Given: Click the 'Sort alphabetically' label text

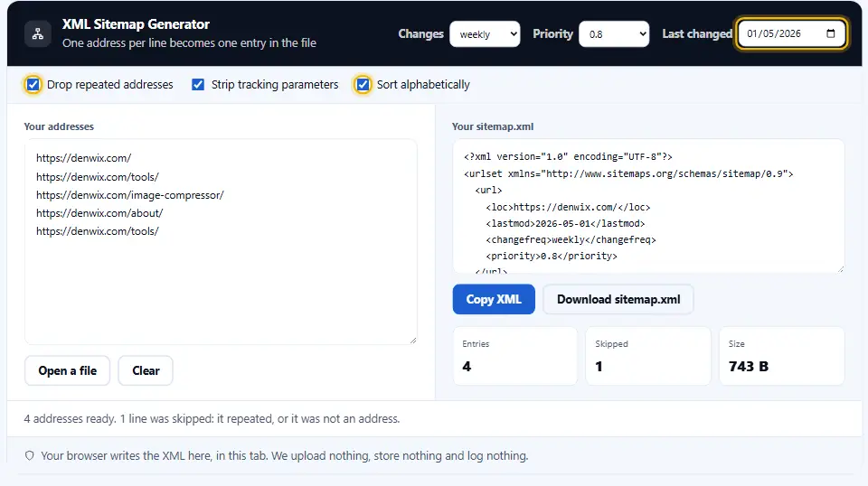Looking at the screenshot, I should pos(423,85).
